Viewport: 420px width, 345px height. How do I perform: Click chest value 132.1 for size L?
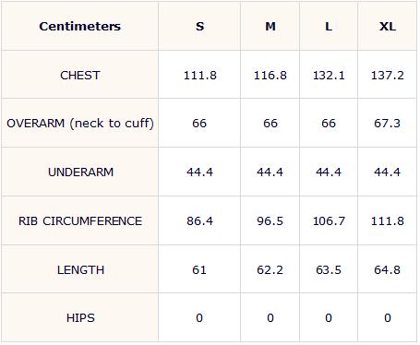point(329,76)
